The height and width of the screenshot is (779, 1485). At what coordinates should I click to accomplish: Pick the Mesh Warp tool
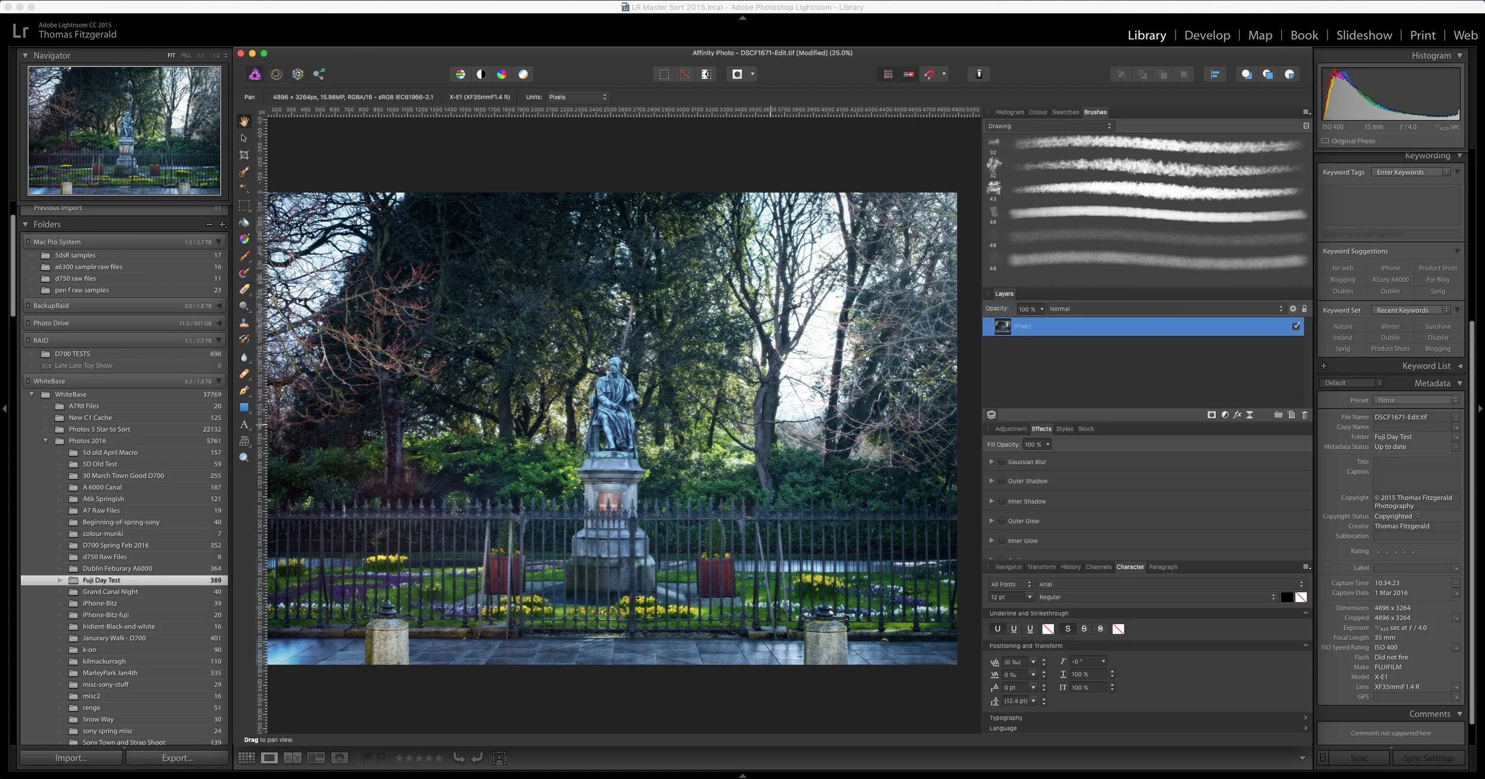coord(244,441)
